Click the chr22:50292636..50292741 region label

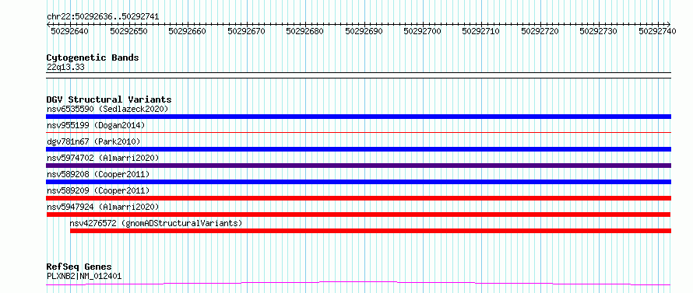pyautogui.click(x=103, y=17)
